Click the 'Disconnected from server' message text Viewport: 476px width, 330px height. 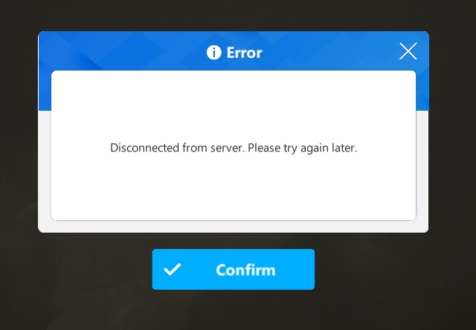[x=234, y=148]
